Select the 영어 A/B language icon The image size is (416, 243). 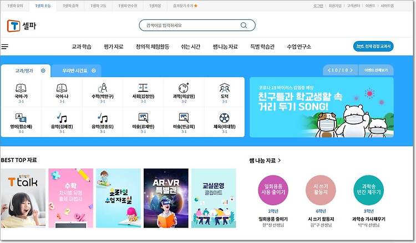point(21,118)
